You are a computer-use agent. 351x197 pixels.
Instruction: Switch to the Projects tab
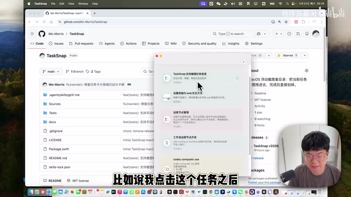(151, 44)
